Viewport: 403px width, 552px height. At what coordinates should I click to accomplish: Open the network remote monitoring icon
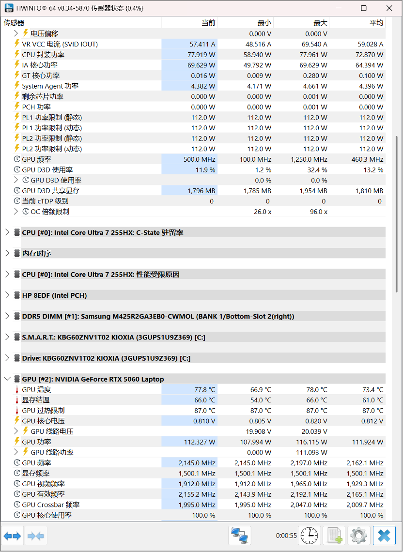(240, 536)
